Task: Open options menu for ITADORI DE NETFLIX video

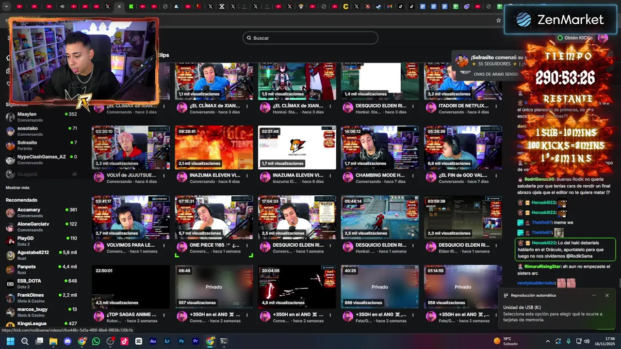Action: coord(496,106)
